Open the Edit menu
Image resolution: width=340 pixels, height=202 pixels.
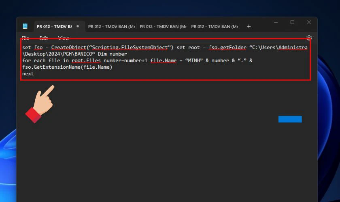pyautogui.click(x=43, y=38)
